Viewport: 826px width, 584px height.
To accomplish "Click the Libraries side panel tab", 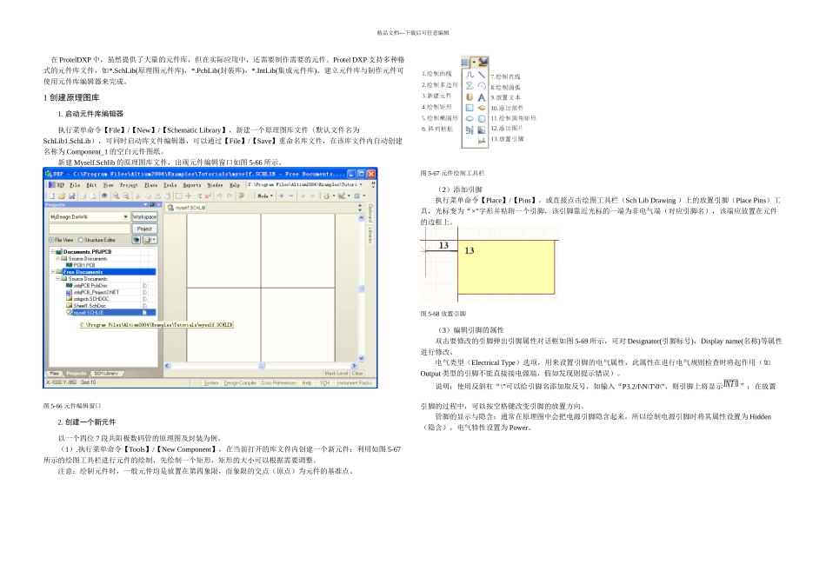I will point(370,236).
